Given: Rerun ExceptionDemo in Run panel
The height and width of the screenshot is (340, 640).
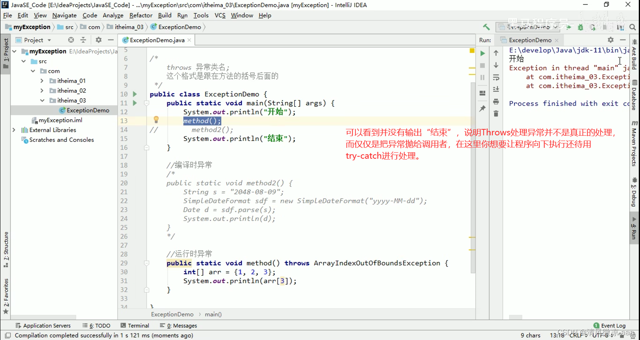Looking at the screenshot, I should (482, 53).
